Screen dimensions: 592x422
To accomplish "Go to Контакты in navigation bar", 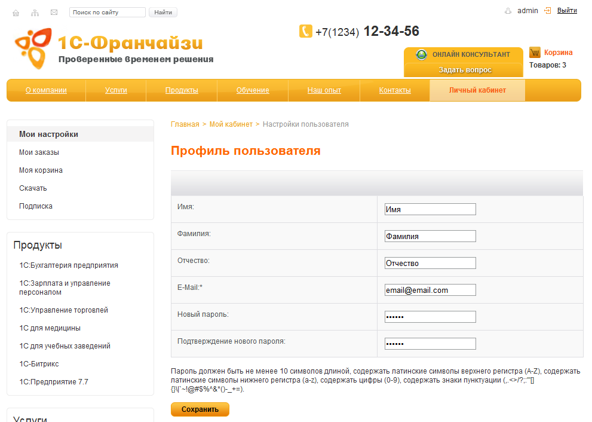I will 394,90.
